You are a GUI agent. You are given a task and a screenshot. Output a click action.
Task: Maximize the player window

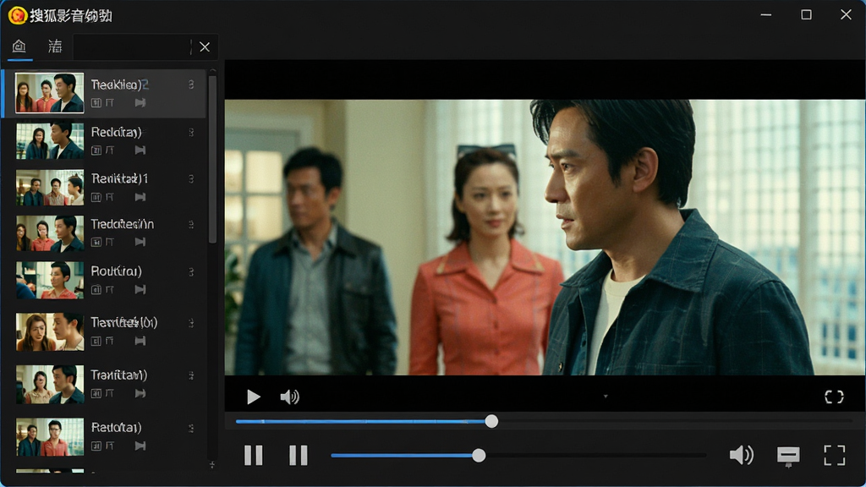806,15
